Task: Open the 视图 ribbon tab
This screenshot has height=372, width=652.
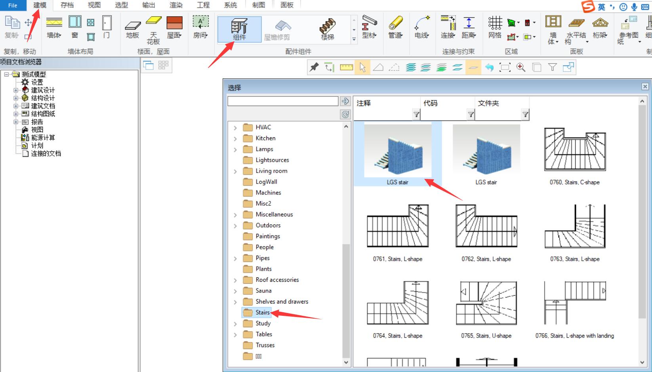Action: pos(94,5)
